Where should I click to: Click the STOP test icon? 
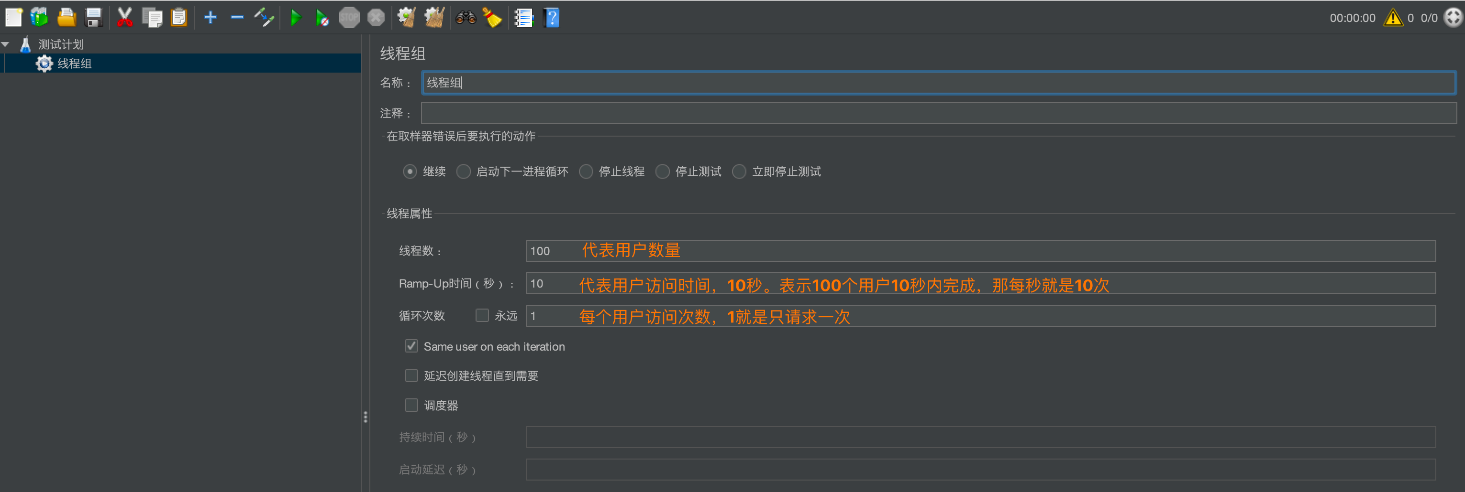(x=349, y=18)
